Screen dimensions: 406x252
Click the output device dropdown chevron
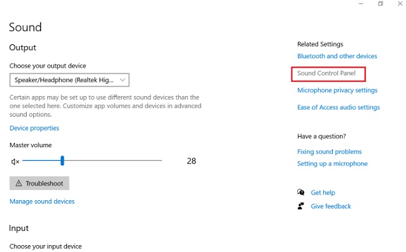pos(123,80)
